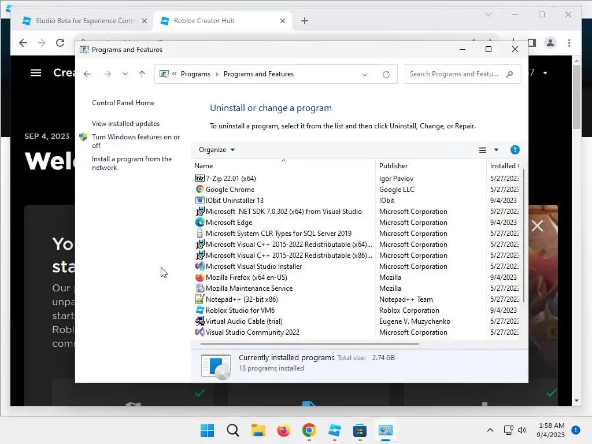The image size is (592, 444).
Task: Click the forward arrow in Programs and Features
Action: coord(108,74)
